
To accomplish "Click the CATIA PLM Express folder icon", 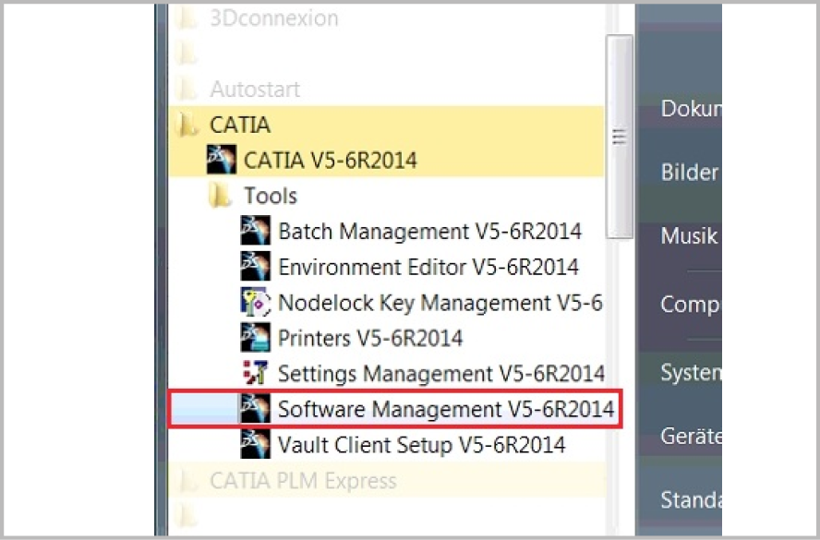I will click(187, 480).
